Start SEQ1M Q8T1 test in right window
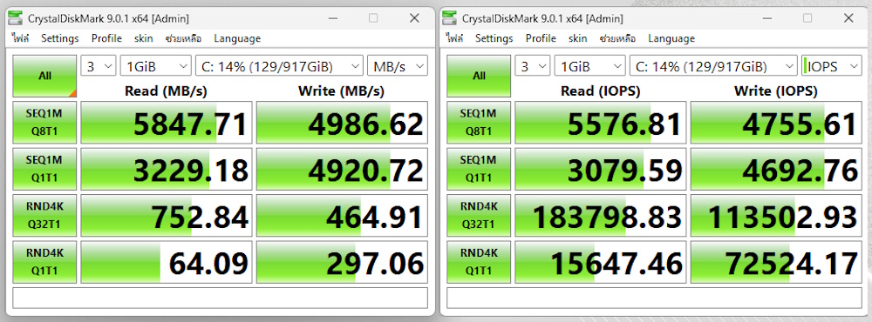Image resolution: width=872 pixels, height=322 pixels. (x=479, y=123)
